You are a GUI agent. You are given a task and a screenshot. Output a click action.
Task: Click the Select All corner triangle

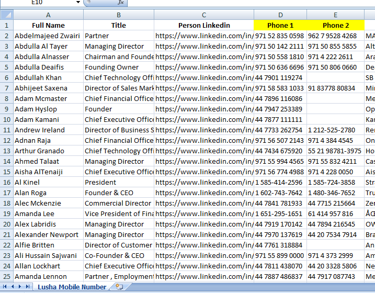(x=6, y=15)
